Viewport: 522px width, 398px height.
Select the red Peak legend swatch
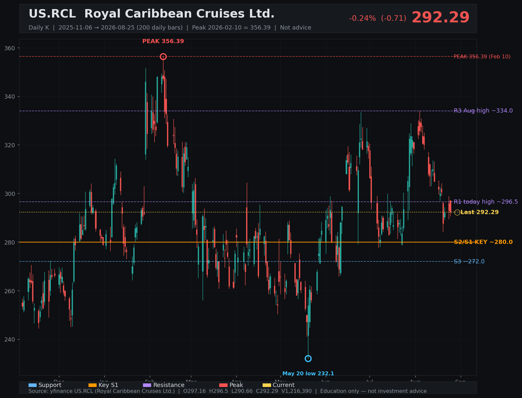click(223, 385)
